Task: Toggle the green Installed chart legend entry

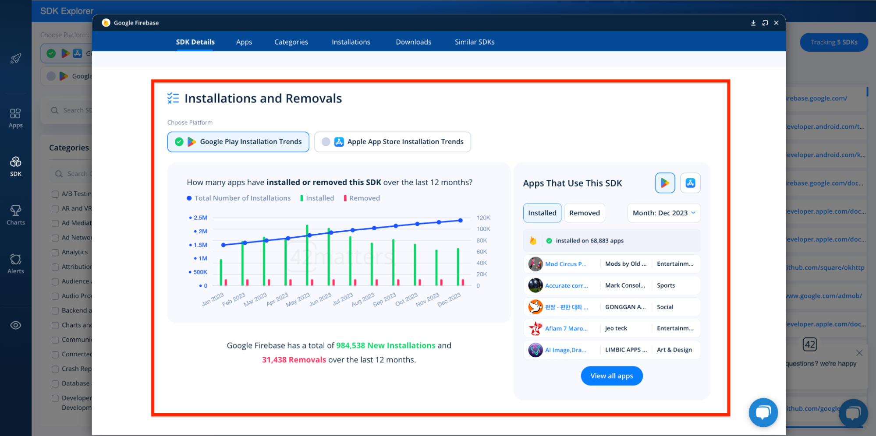Action: [317, 198]
